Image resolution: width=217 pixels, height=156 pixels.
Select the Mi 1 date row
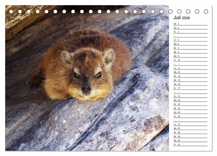tap(190, 24)
